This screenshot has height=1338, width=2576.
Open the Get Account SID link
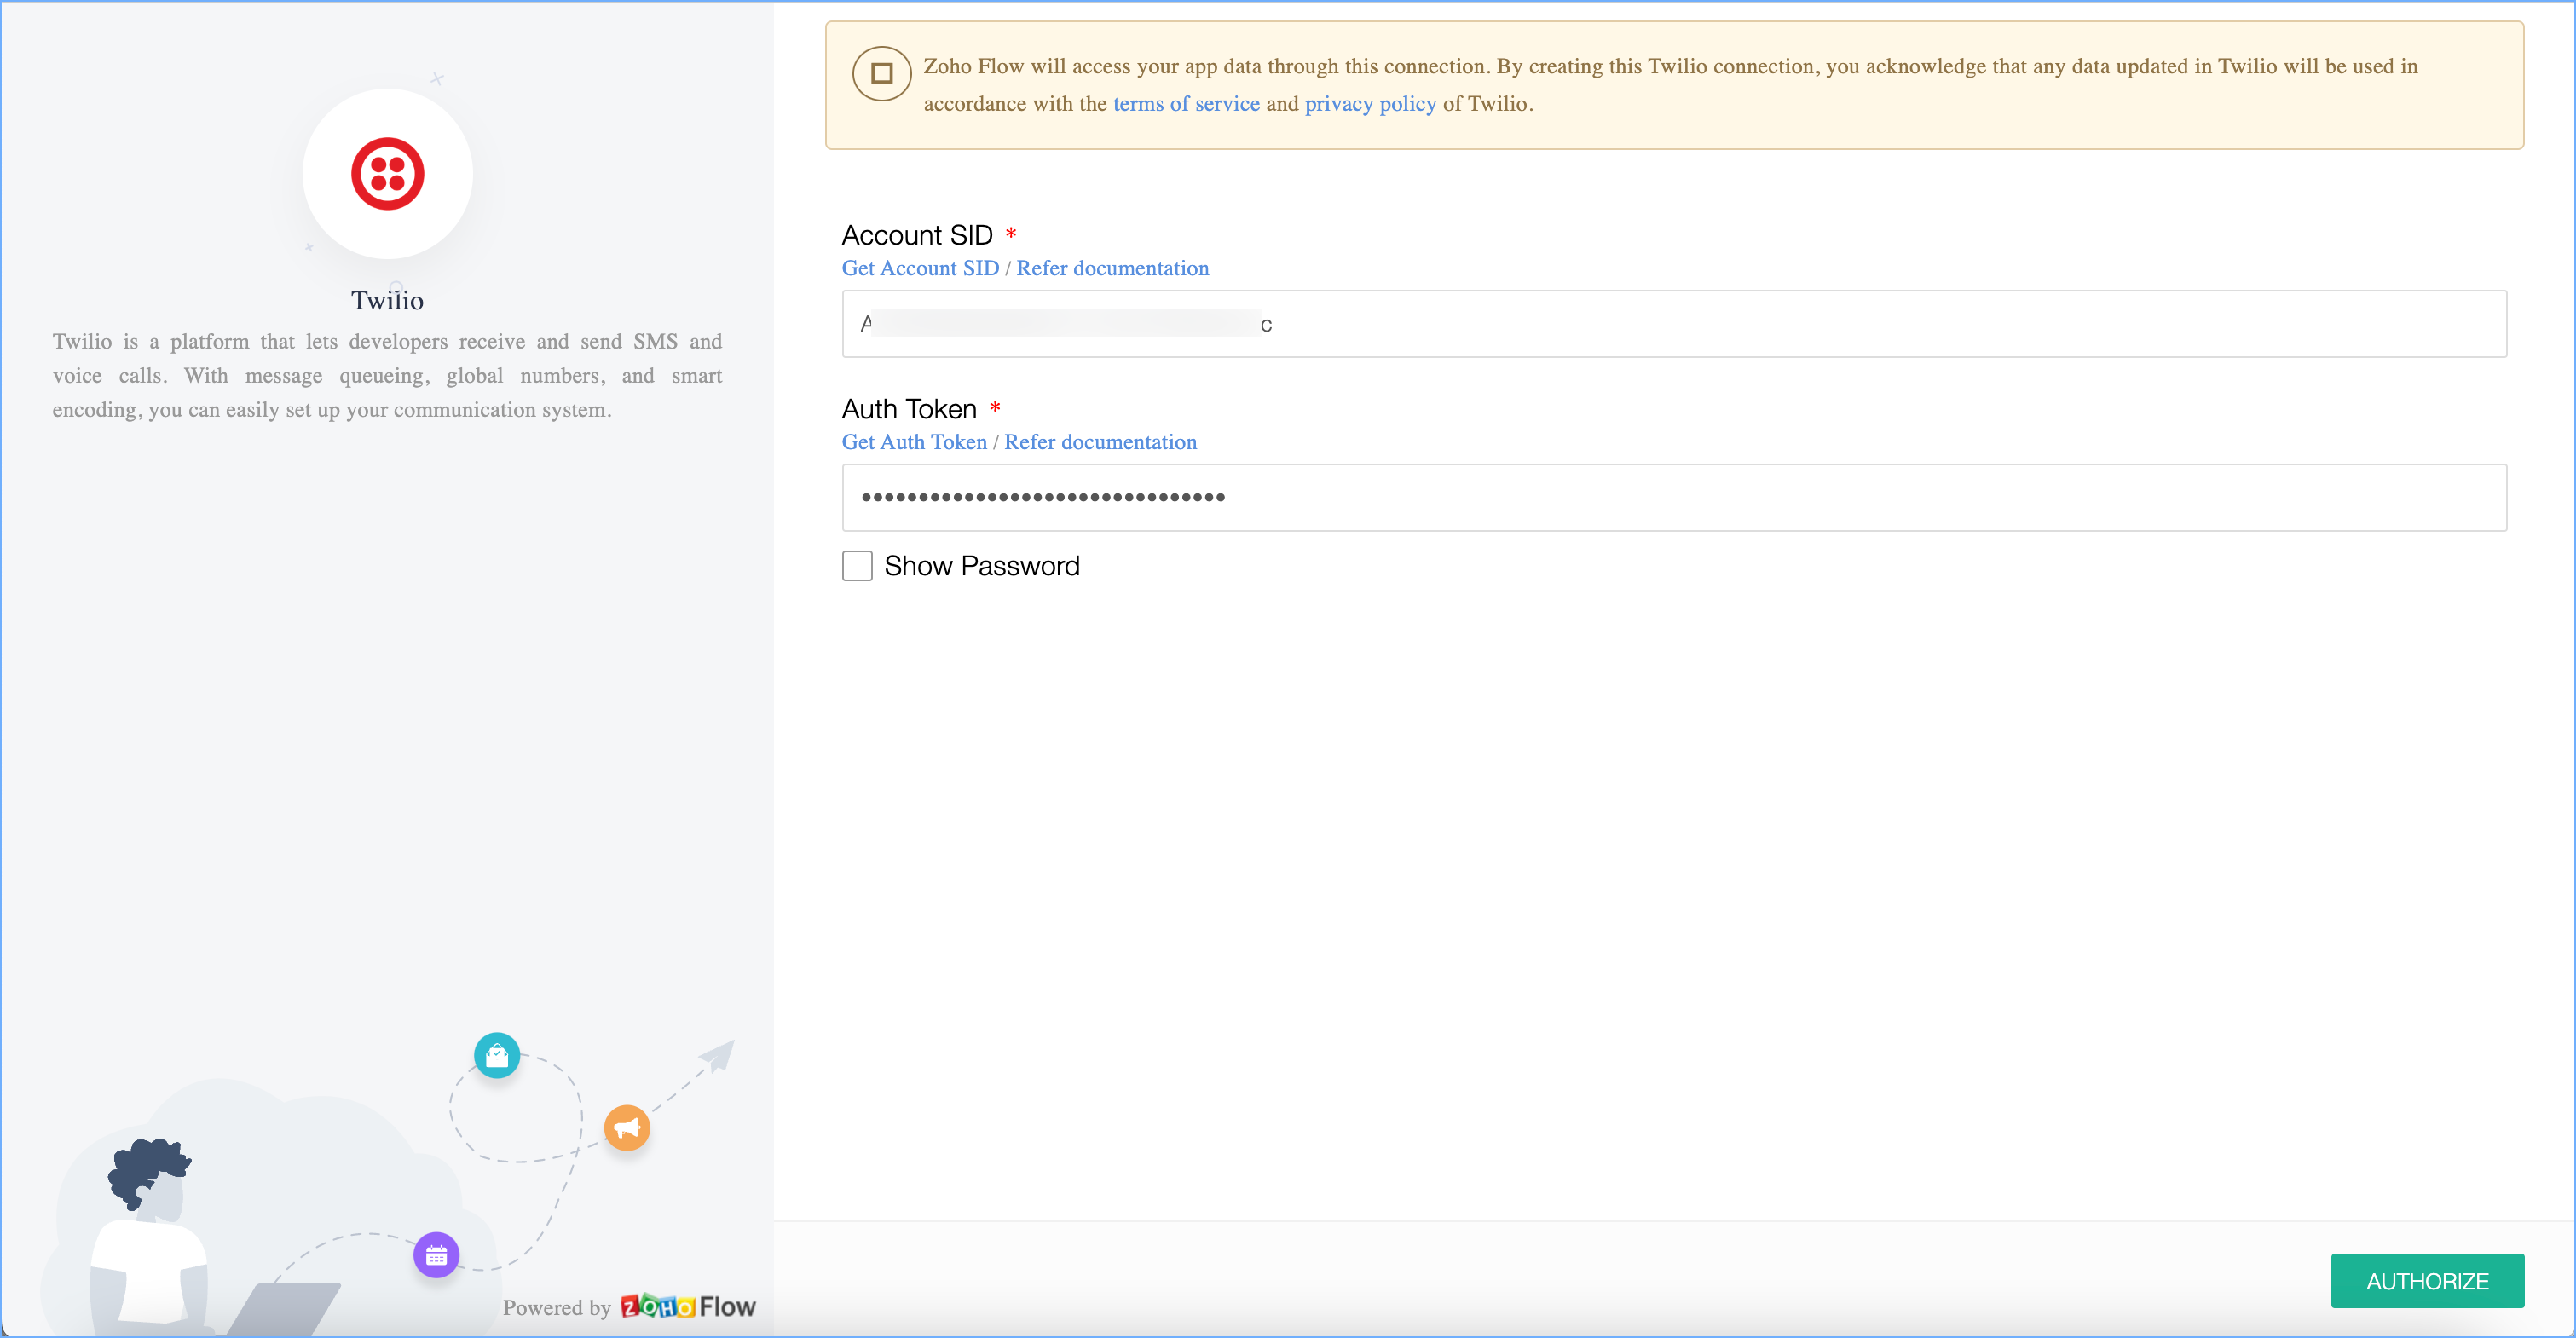point(920,268)
